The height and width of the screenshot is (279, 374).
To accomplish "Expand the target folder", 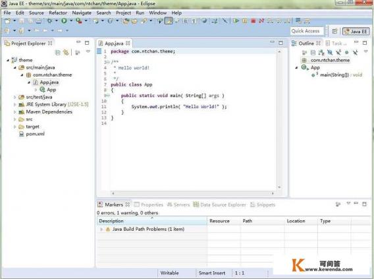I will 15,127.
